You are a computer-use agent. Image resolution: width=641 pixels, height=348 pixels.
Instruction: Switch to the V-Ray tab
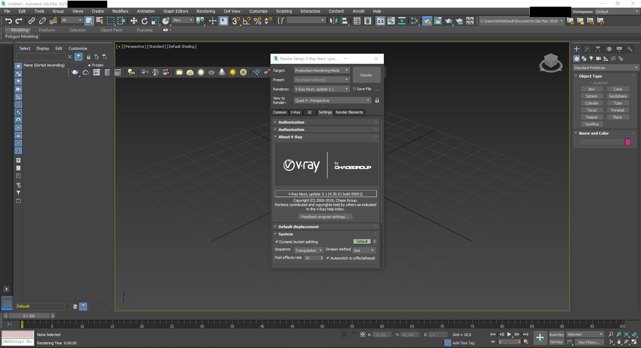(296, 112)
